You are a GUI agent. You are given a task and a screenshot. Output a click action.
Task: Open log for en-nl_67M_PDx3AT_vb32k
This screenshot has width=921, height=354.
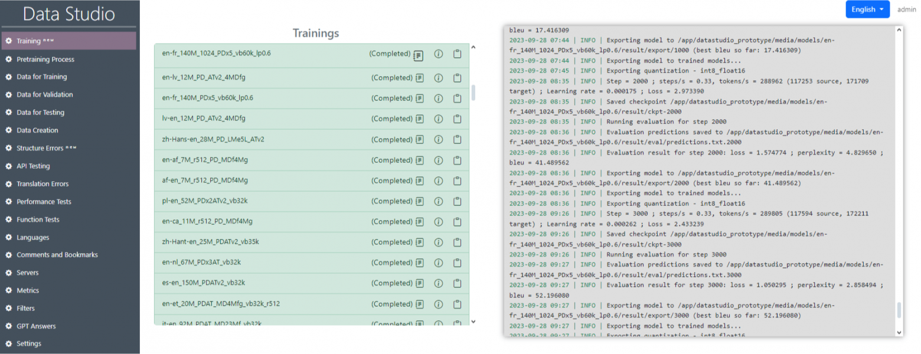tap(420, 263)
